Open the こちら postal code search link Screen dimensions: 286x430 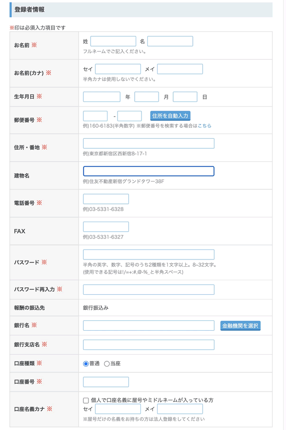coord(204,126)
